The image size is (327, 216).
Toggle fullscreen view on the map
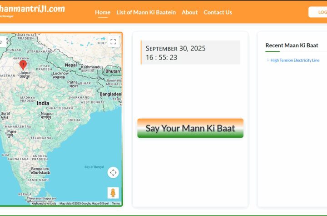coord(113,42)
